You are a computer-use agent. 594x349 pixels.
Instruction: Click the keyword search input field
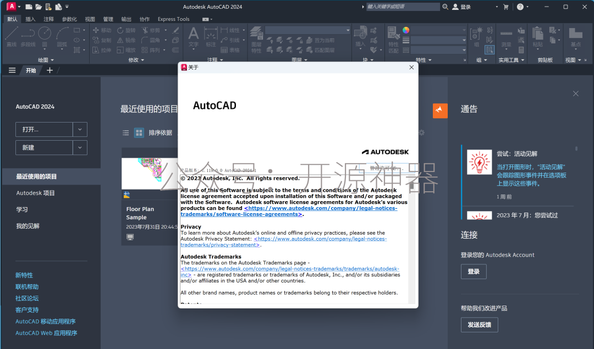(x=403, y=7)
